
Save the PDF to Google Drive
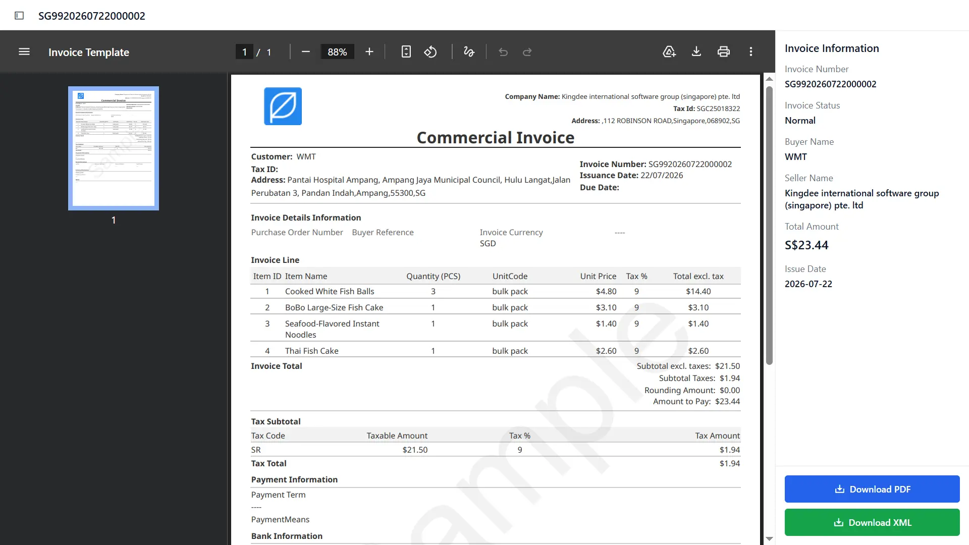coord(669,52)
